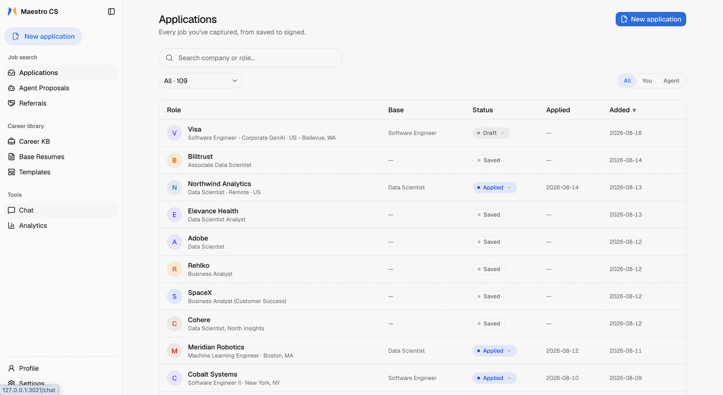
Task: Open Base Resumes in the sidebar
Action: click(61, 157)
